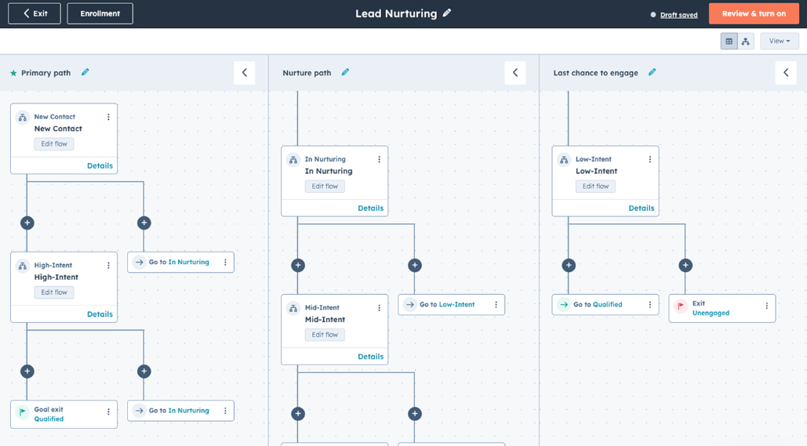Edit flow on Low-Intent card

[595, 187]
